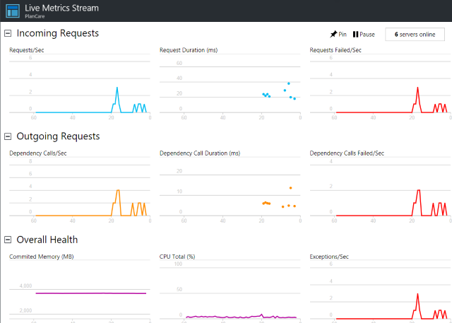Collapse the Overall Health section

(8, 240)
